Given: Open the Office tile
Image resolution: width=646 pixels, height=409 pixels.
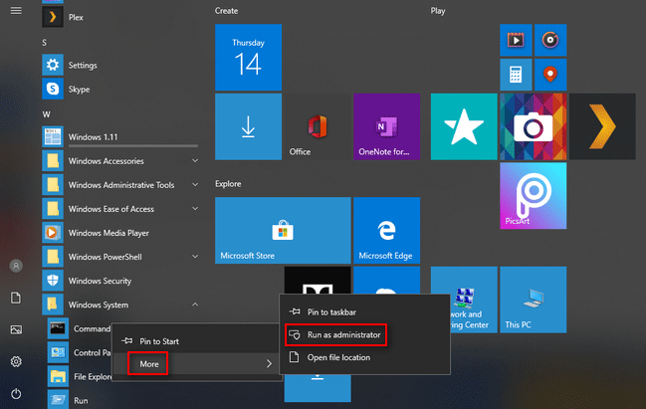Looking at the screenshot, I should (318, 126).
